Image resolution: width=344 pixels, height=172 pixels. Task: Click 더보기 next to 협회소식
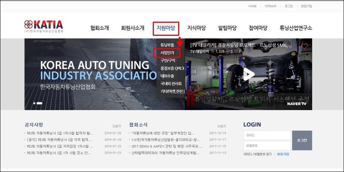coord(221,126)
